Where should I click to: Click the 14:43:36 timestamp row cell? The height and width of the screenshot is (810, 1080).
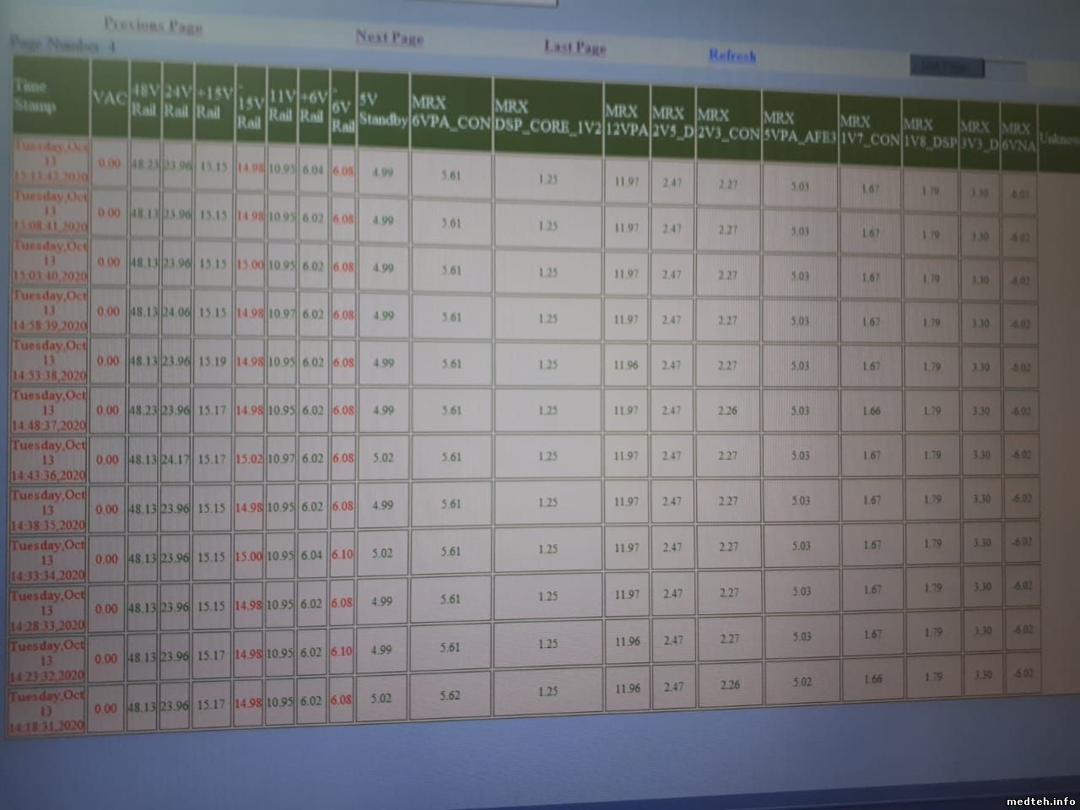click(x=49, y=460)
